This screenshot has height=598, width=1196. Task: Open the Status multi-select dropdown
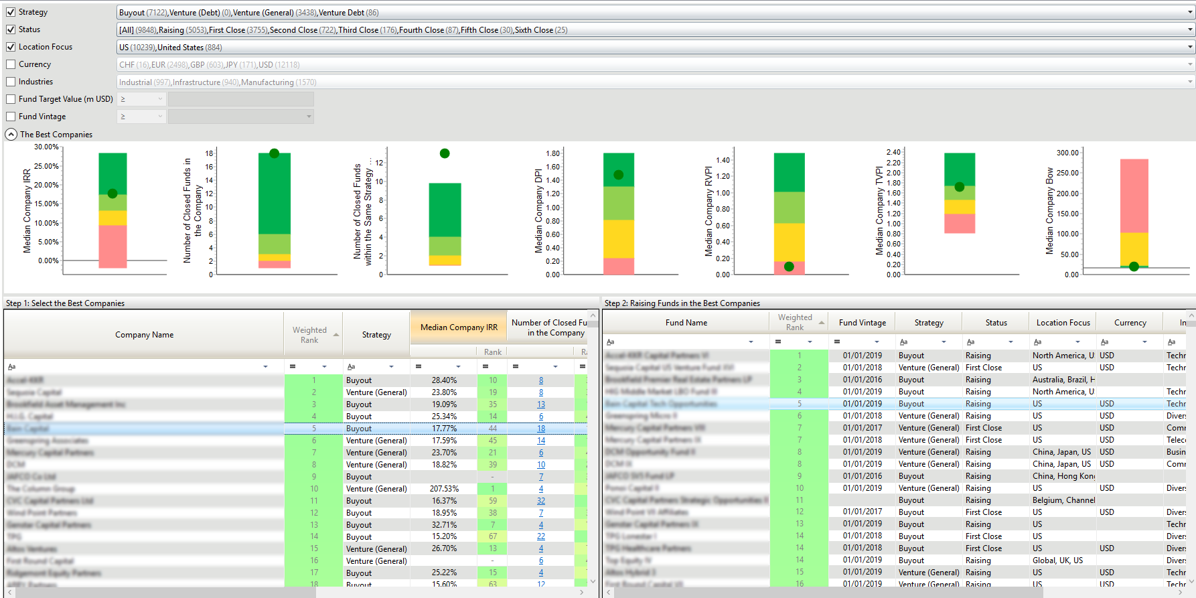pyautogui.click(x=1190, y=30)
